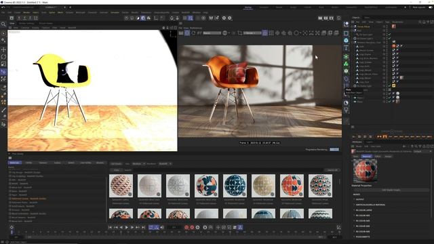Toggle the Z axis lock icon
This screenshot has width=434, height=244.
pyautogui.click(x=30, y=18)
